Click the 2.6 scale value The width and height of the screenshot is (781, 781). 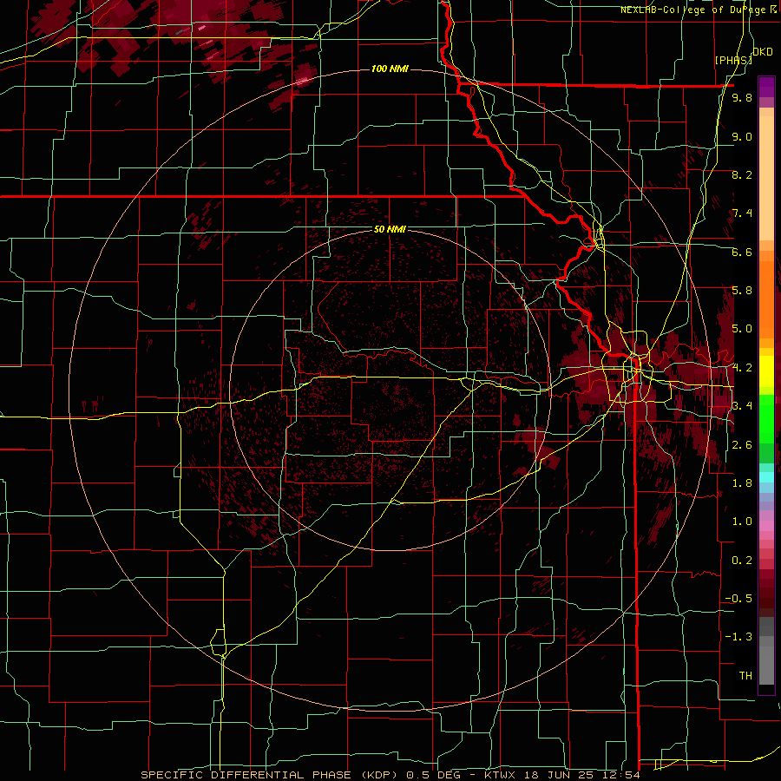(x=742, y=445)
